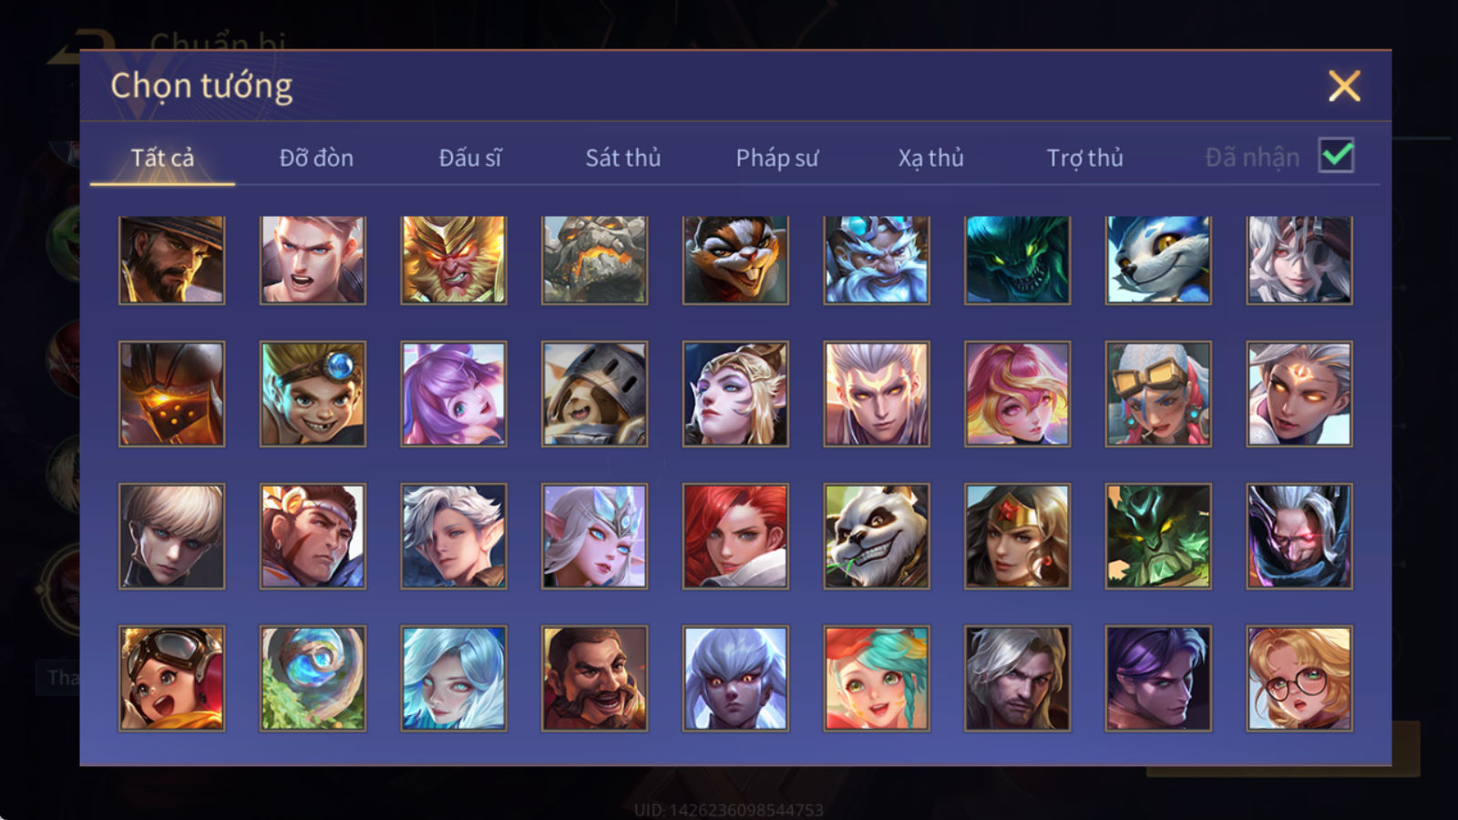Select the panda hero portrait

877,536
